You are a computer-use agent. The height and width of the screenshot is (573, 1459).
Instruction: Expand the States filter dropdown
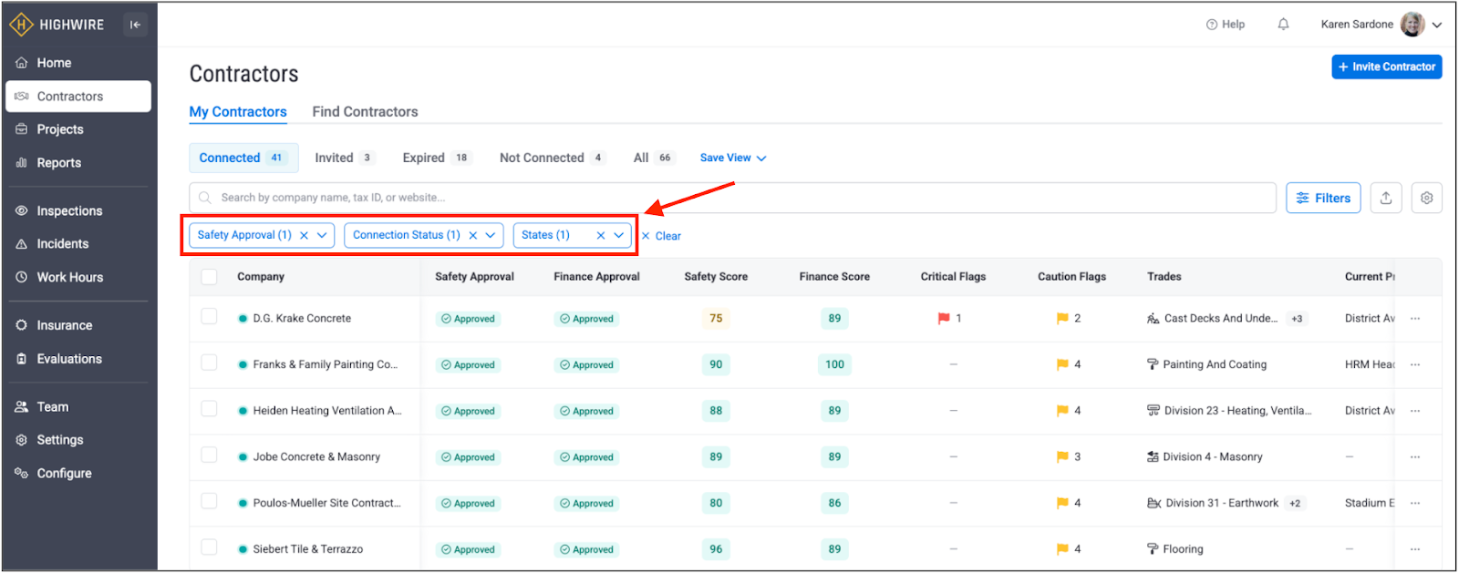click(x=619, y=235)
